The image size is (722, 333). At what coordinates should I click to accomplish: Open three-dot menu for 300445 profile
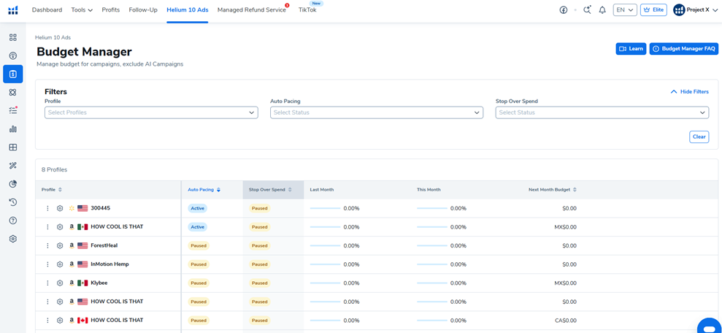[48, 208]
